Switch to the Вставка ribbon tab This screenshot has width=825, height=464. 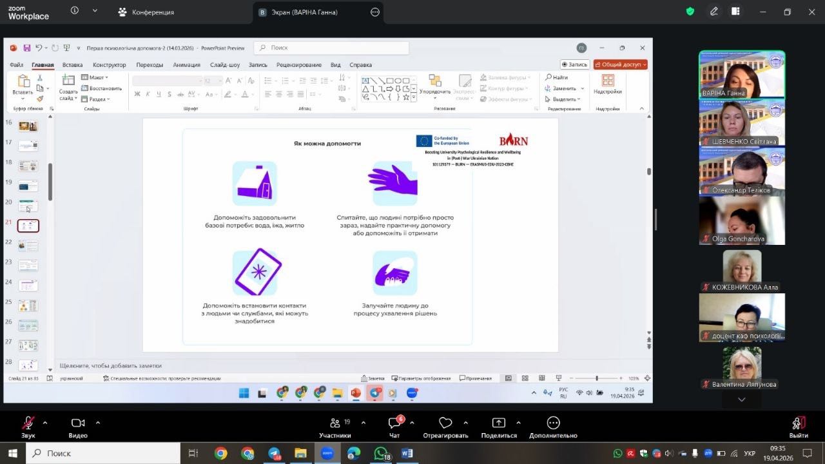click(72, 64)
